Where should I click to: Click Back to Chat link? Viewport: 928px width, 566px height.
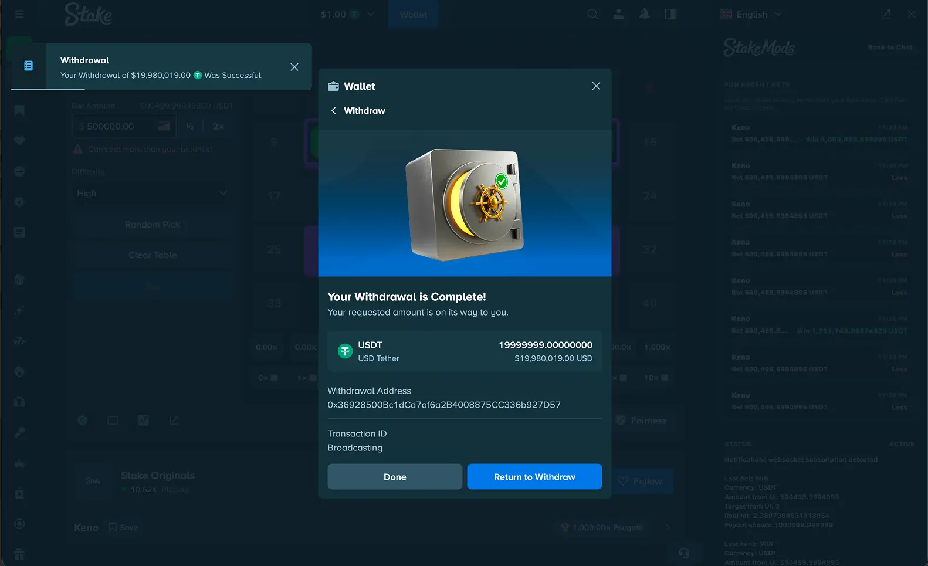[x=890, y=48]
